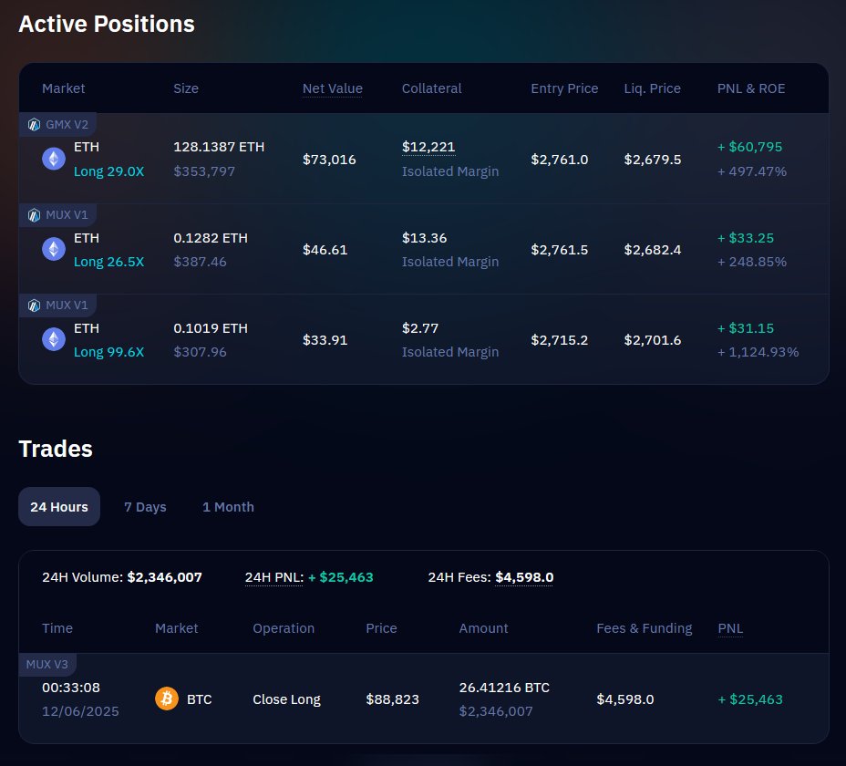Click the 24H Volume $2,346,007 value
Image resolution: width=846 pixels, height=766 pixels.
point(165,577)
